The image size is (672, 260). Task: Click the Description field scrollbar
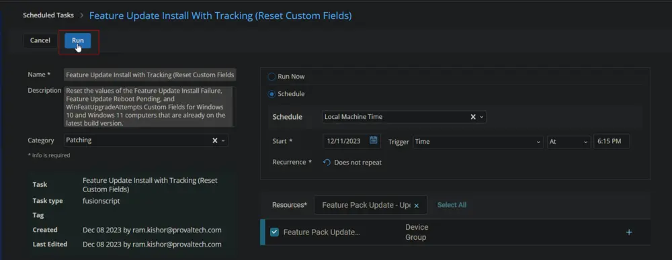tap(234, 107)
